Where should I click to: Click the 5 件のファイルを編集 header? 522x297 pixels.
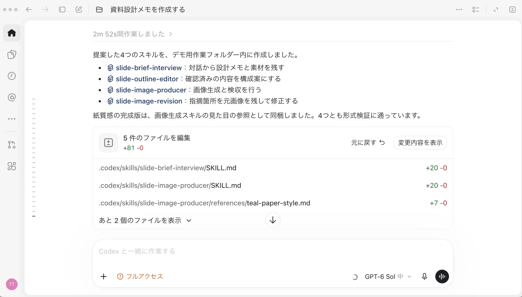(x=157, y=138)
